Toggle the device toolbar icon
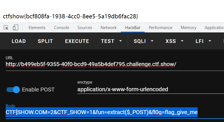 [x=15, y=27]
